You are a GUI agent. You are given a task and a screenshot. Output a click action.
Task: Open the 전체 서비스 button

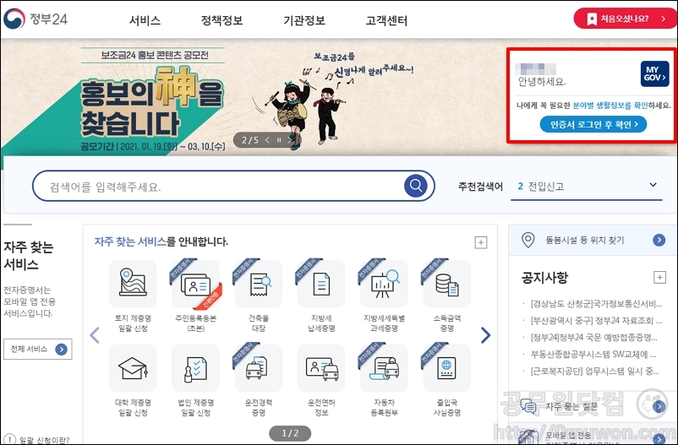pyautogui.click(x=38, y=349)
